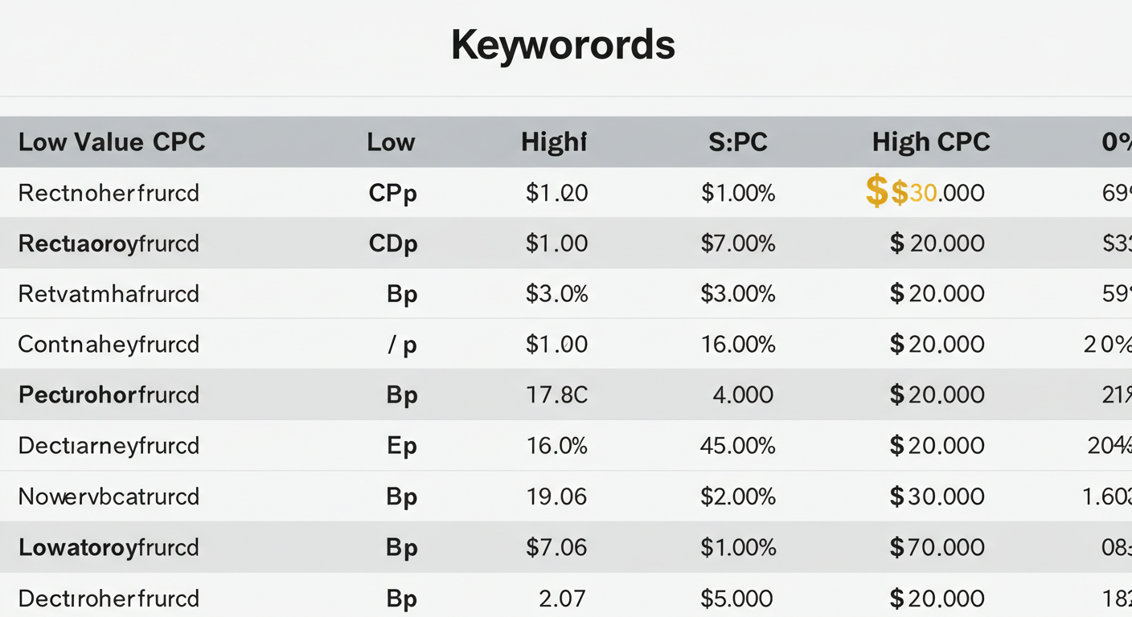The height and width of the screenshot is (617, 1132).
Task: Click the Low column header
Action: (391, 142)
